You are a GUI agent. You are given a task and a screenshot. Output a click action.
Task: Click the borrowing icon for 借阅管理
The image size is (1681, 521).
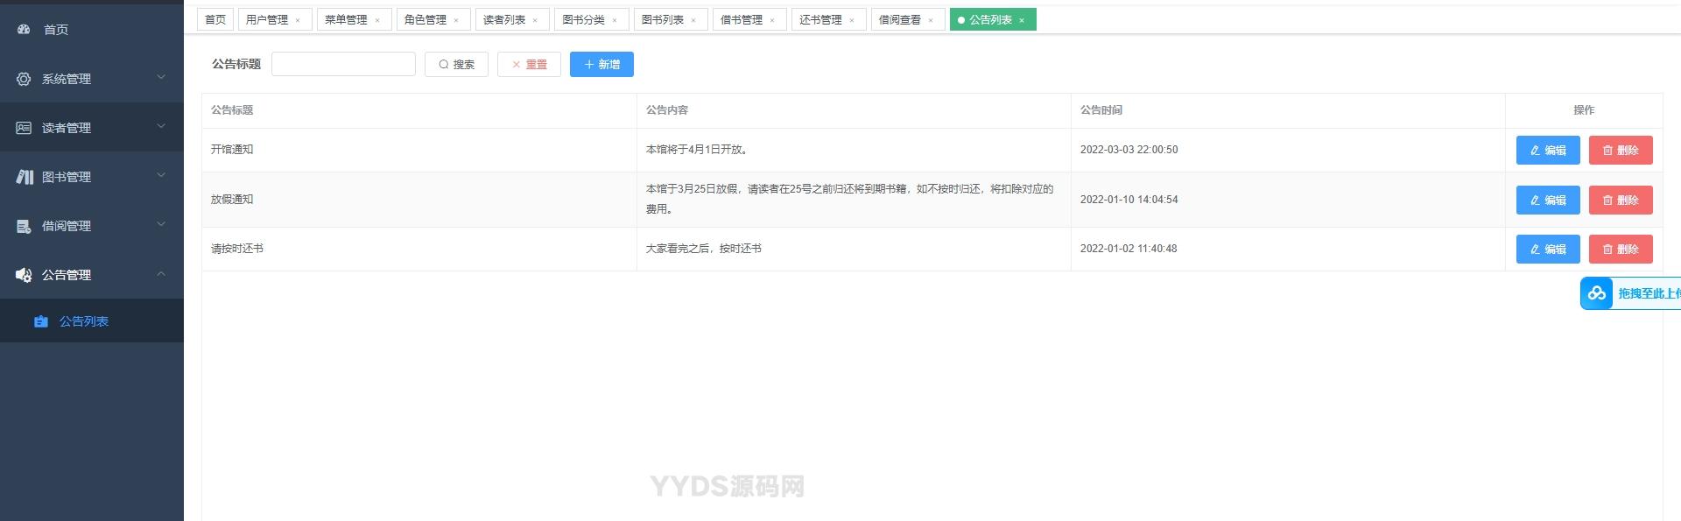coord(24,226)
